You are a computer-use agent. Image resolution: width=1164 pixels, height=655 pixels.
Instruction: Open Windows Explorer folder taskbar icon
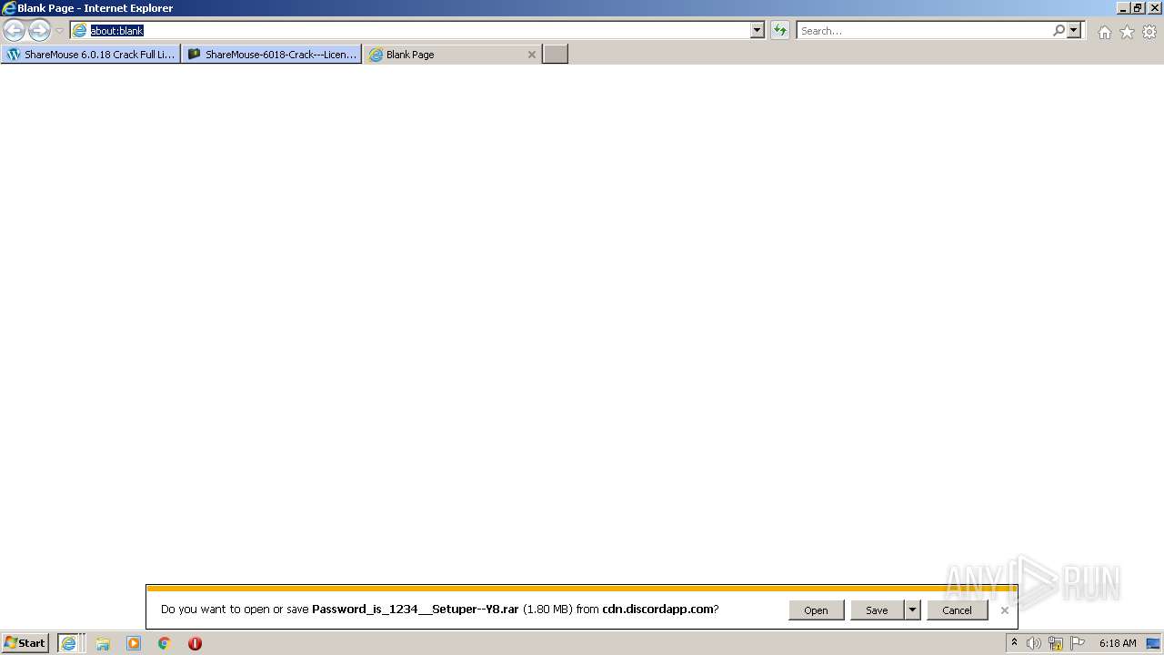pyautogui.click(x=103, y=643)
